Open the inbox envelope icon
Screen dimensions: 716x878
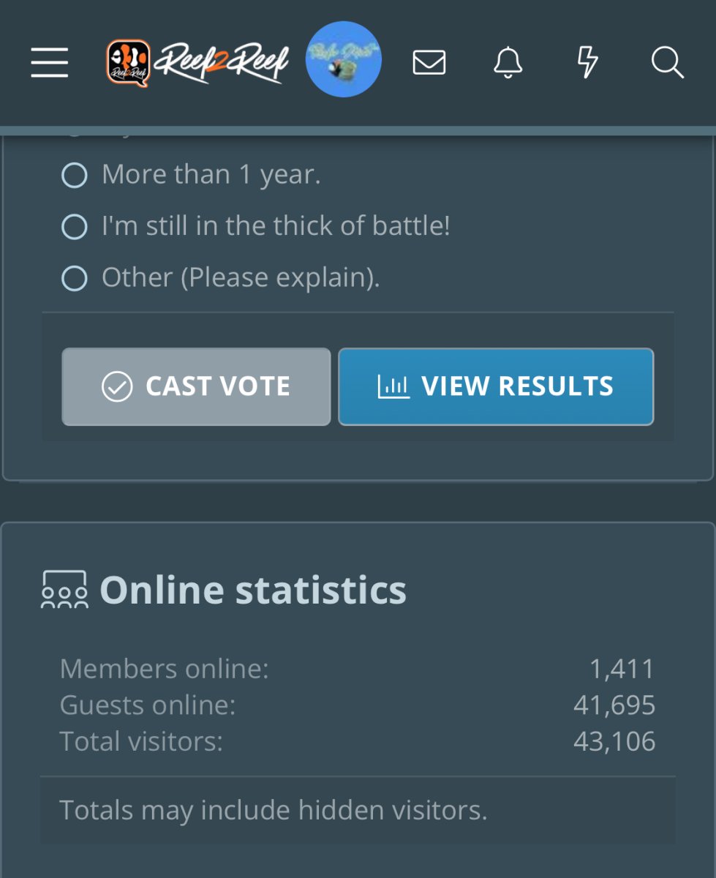[x=429, y=62]
